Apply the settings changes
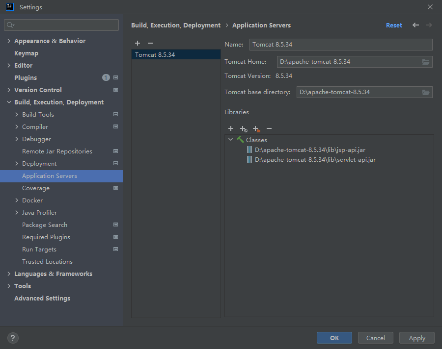Viewport: 442px width, 349px height. tap(417, 338)
